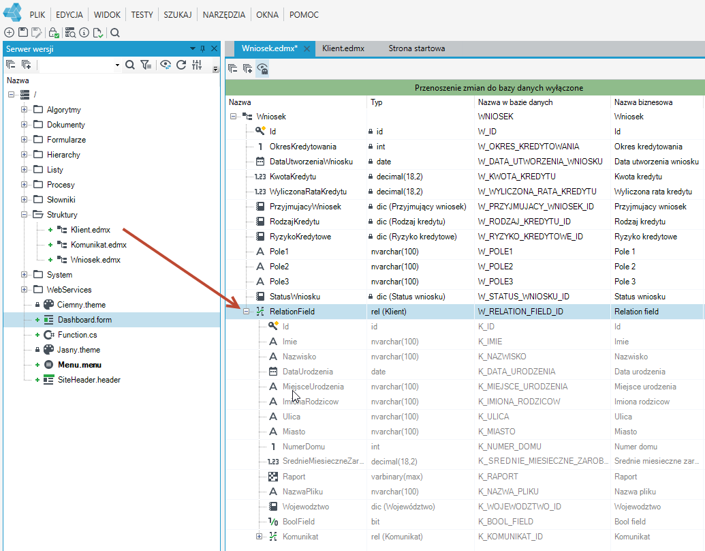Open the filter funnel in Serwer wersji
Viewport: 705px width, 551px height.
(146, 65)
